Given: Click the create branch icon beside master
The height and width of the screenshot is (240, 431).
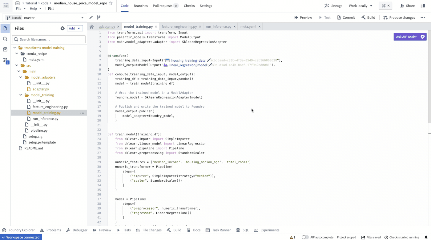Looking at the screenshot, I should click(x=99, y=17).
